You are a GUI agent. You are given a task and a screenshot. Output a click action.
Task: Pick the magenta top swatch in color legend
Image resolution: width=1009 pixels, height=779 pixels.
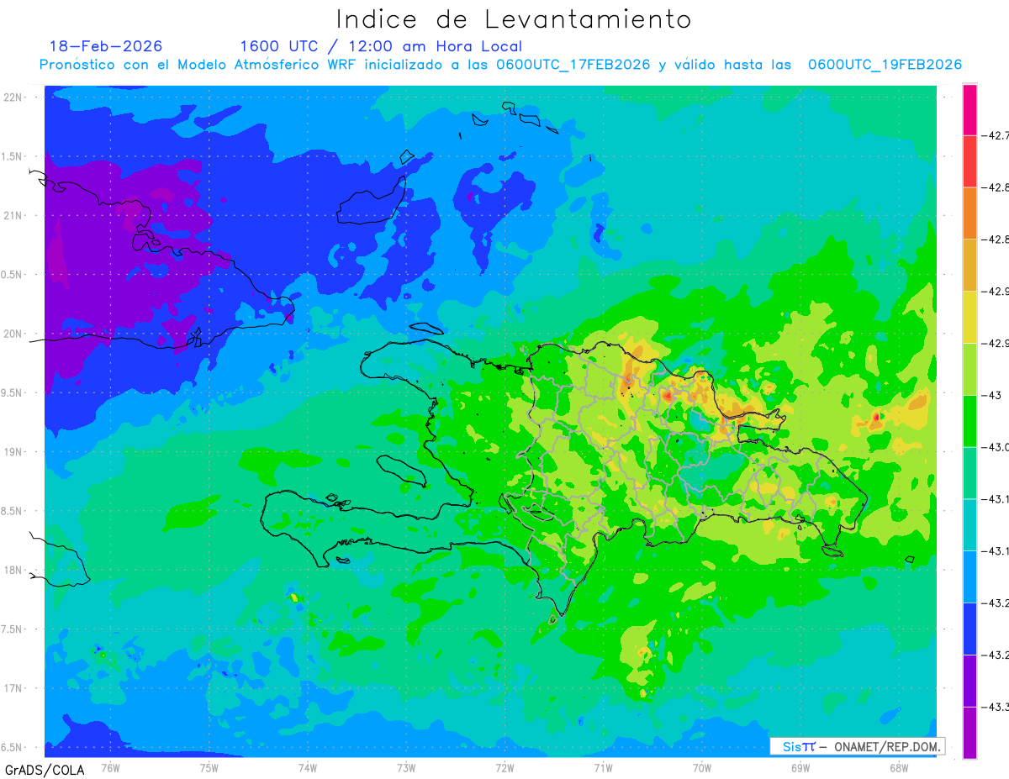pyautogui.click(x=969, y=110)
